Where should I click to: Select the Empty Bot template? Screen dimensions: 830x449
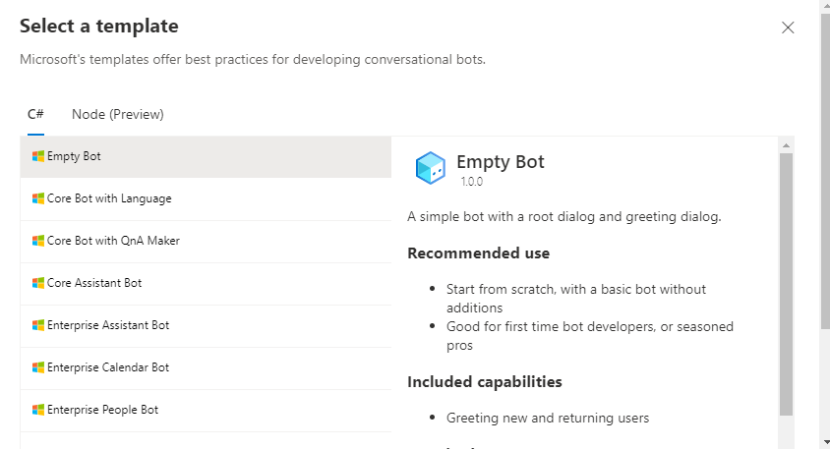206,156
